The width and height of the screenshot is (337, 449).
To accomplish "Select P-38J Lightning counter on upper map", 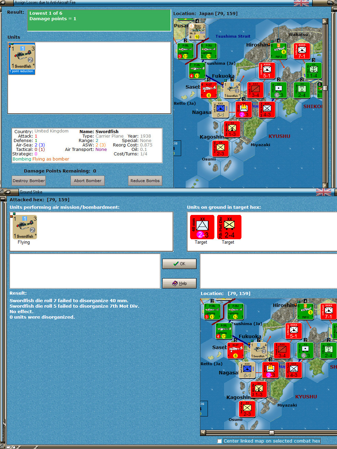I will (x=209, y=51).
